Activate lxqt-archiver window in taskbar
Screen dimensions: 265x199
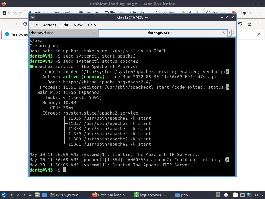pyautogui.click(x=153, y=195)
